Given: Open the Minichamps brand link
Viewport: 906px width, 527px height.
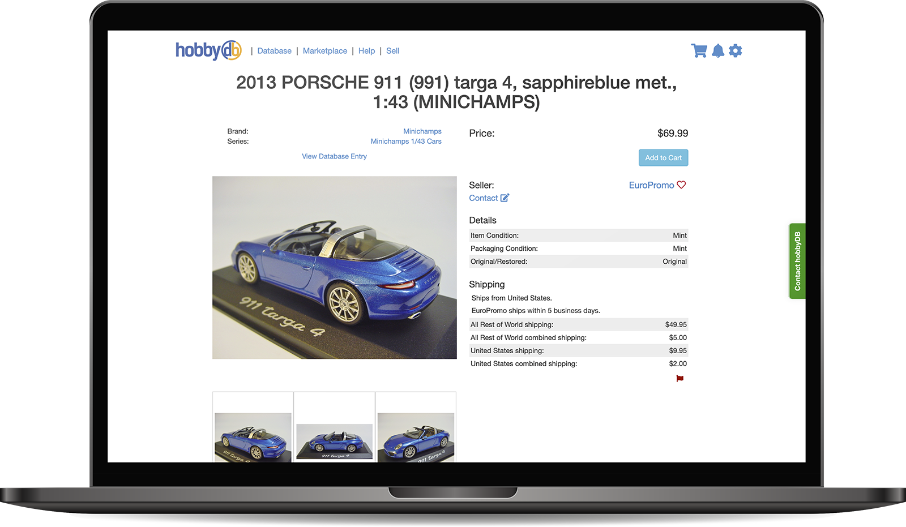Looking at the screenshot, I should [422, 131].
